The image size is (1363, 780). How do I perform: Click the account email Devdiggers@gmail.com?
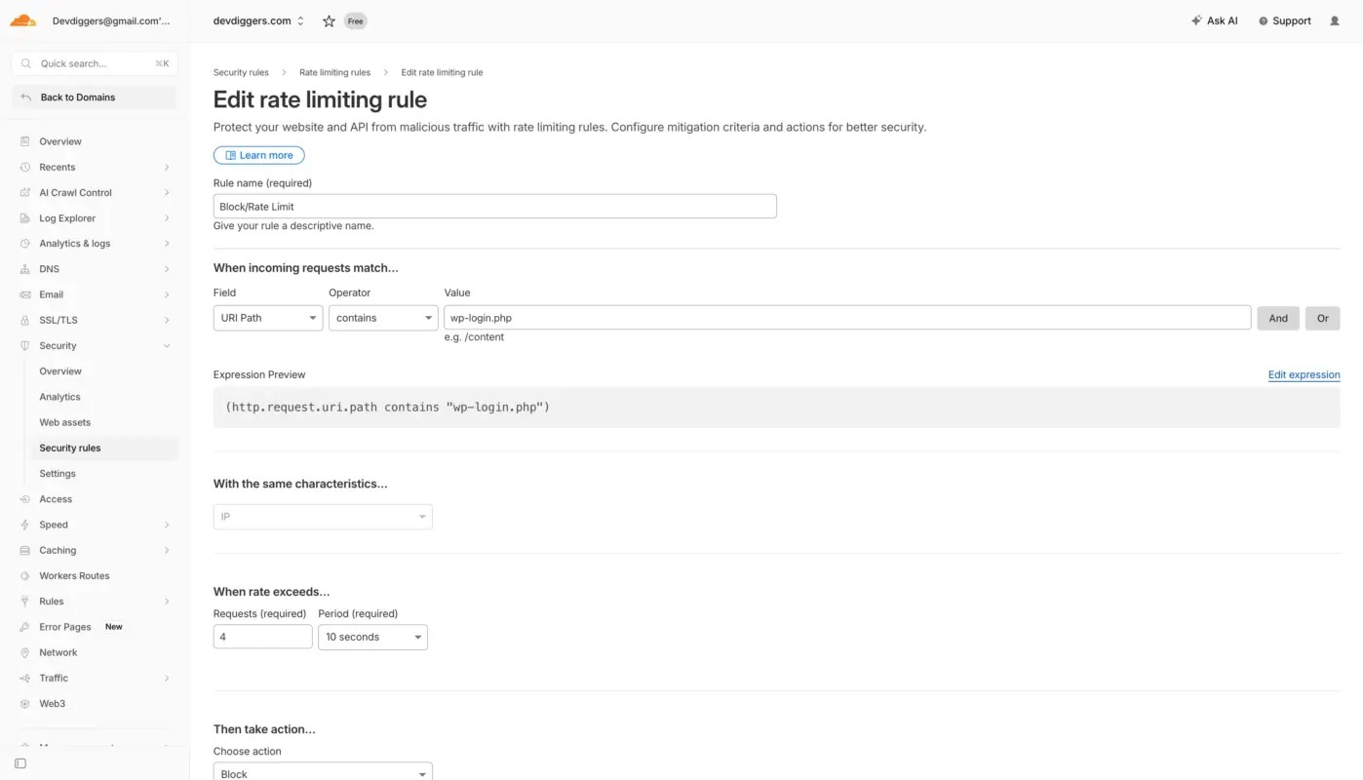[x=111, y=20]
